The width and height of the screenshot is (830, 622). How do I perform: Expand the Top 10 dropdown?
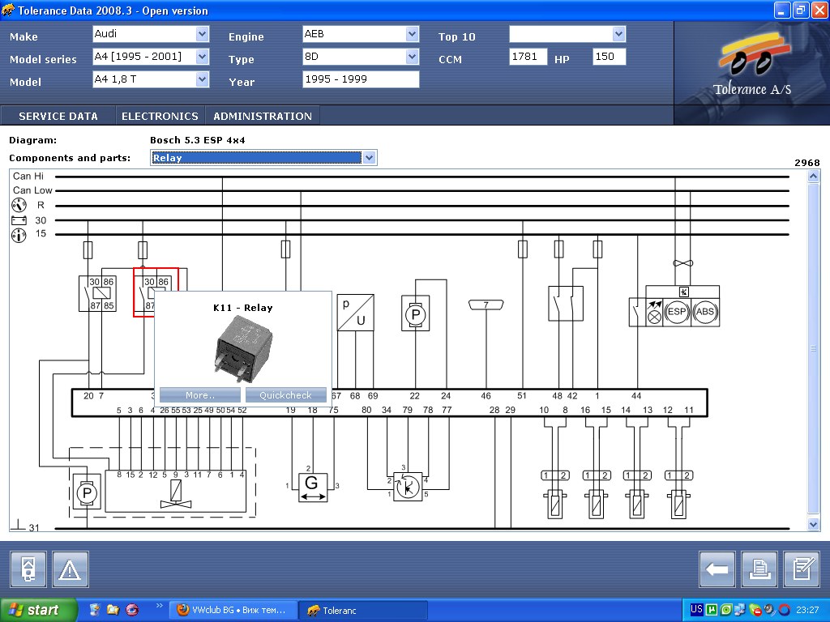click(618, 34)
